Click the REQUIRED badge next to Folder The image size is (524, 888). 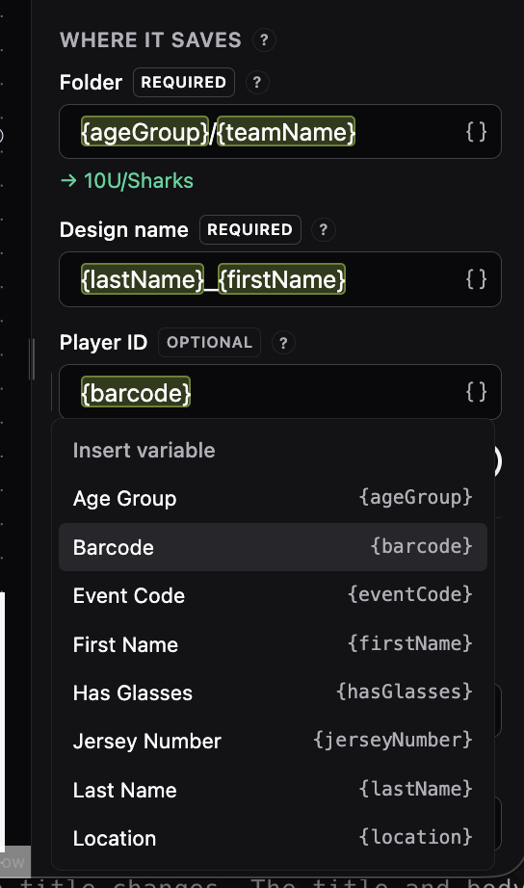coord(184,82)
